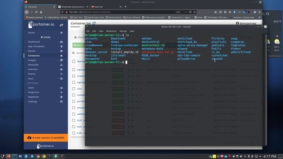Tick the ampache container checkbox
283x159 pixels.
74,108
